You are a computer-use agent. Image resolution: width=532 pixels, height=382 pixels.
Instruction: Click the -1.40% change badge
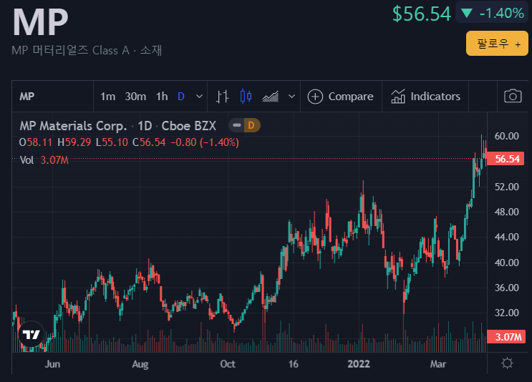point(492,13)
